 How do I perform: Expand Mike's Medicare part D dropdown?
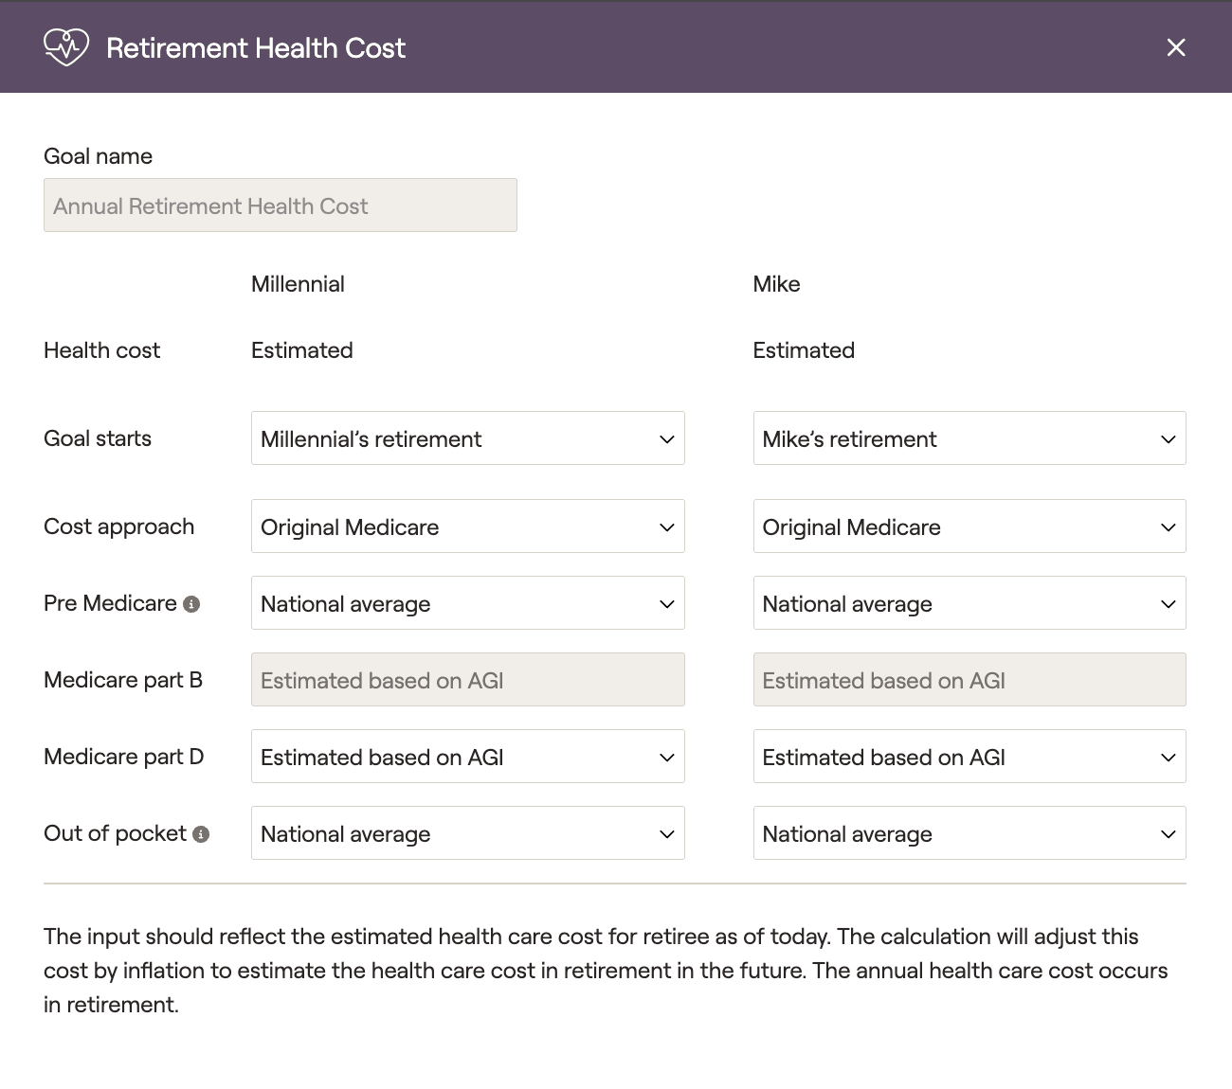tap(969, 757)
